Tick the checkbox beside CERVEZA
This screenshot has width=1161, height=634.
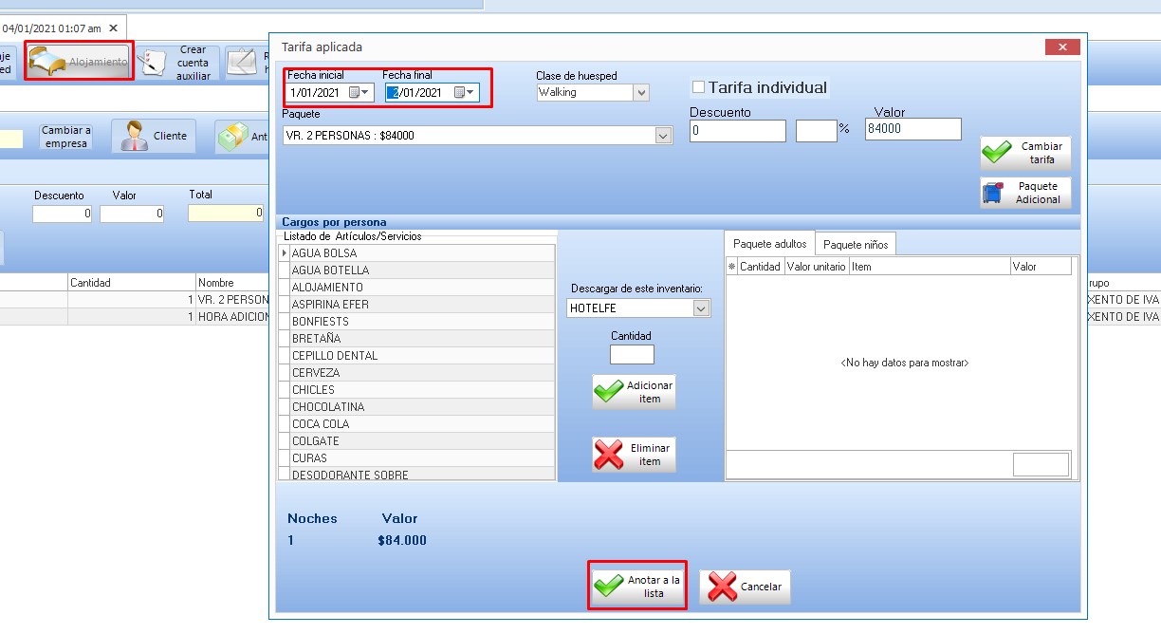[x=284, y=373]
